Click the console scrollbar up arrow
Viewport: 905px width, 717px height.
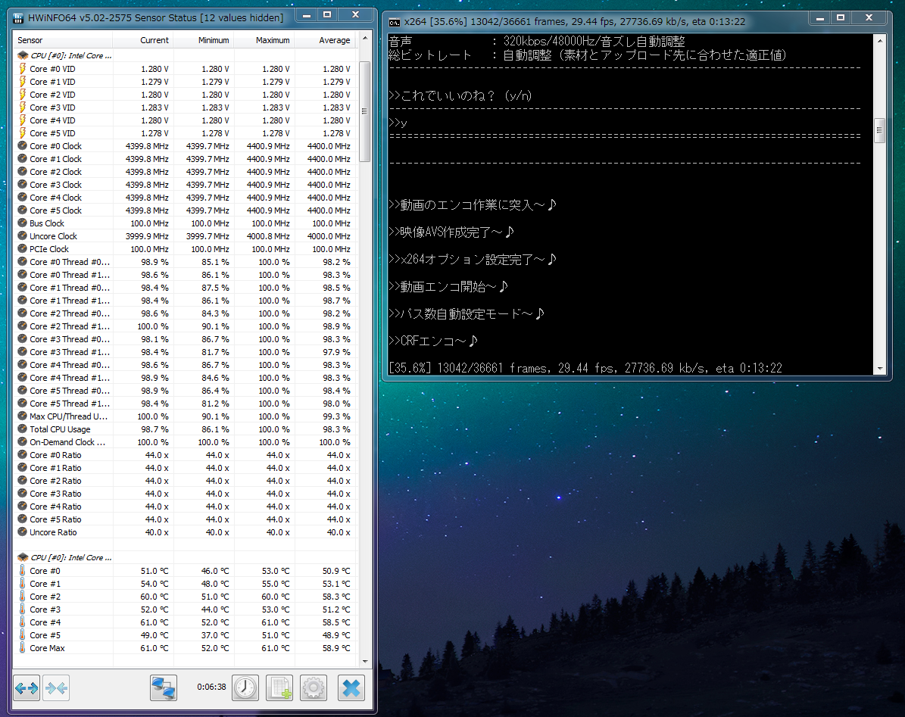click(879, 40)
